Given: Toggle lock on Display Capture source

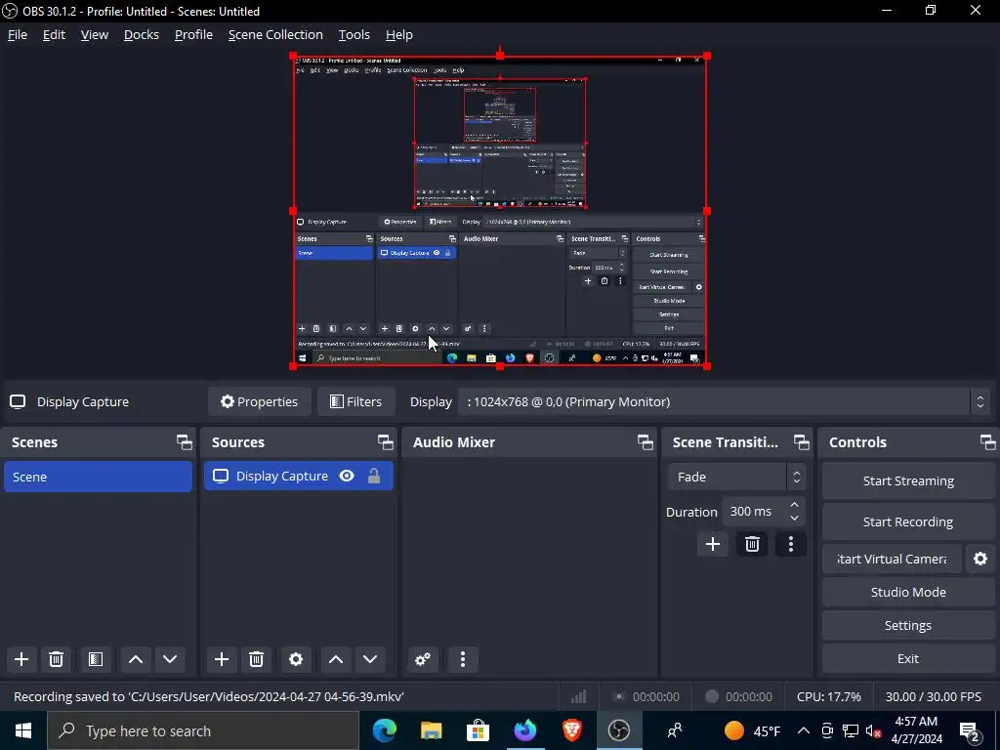Looking at the screenshot, I should click(x=374, y=476).
